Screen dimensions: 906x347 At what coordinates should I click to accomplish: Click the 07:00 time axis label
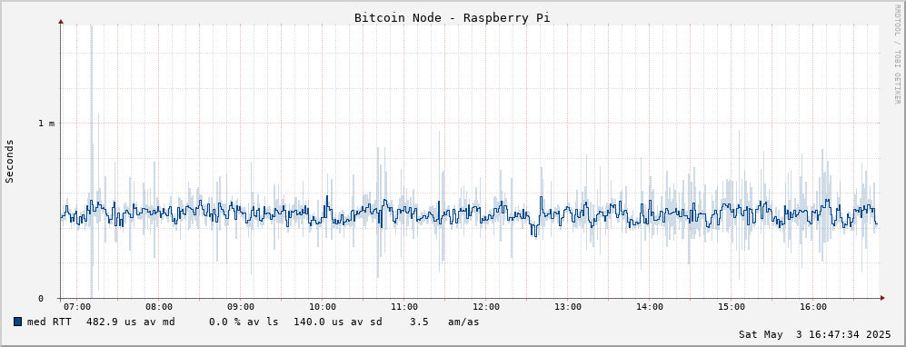tap(77, 307)
